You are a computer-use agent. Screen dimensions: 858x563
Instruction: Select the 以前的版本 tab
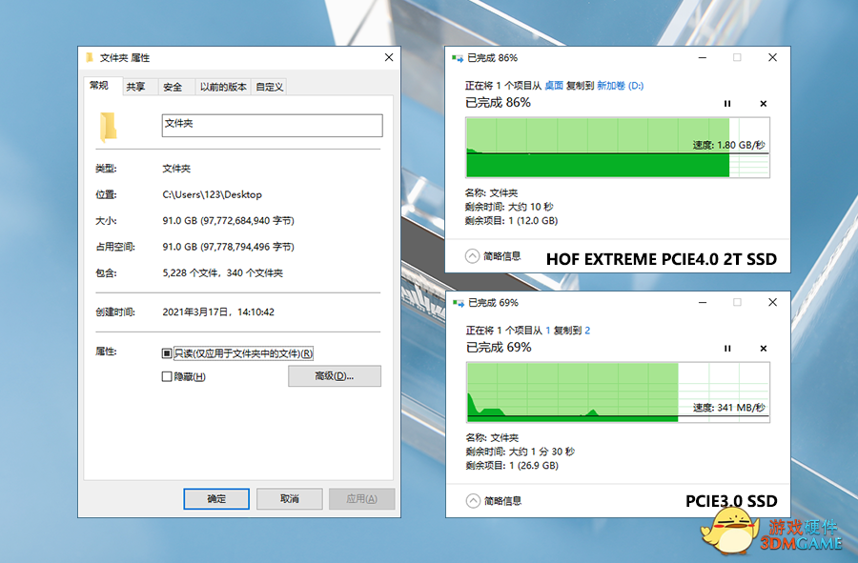coord(223,87)
